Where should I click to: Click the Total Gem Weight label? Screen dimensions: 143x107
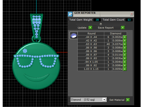[81, 20]
